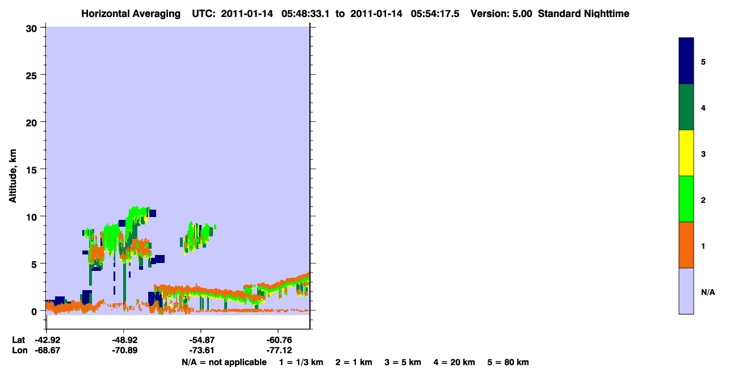Image resolution: width=738 pixels, height=378 pixels.
Task: Click the '2 = 1 km' legend text
Action: click(x=354, y=362)
